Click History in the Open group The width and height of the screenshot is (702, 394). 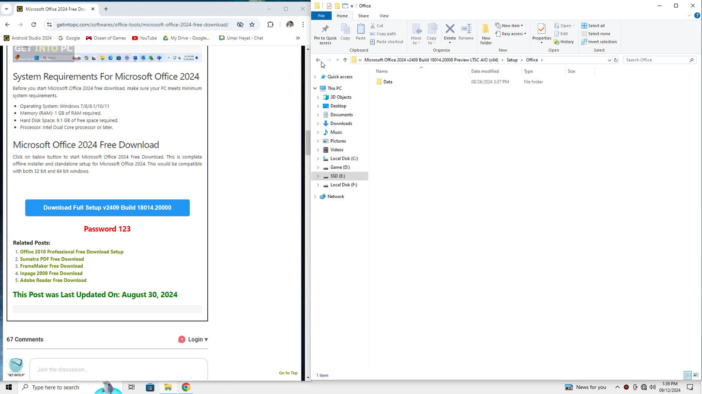[564, 42]
